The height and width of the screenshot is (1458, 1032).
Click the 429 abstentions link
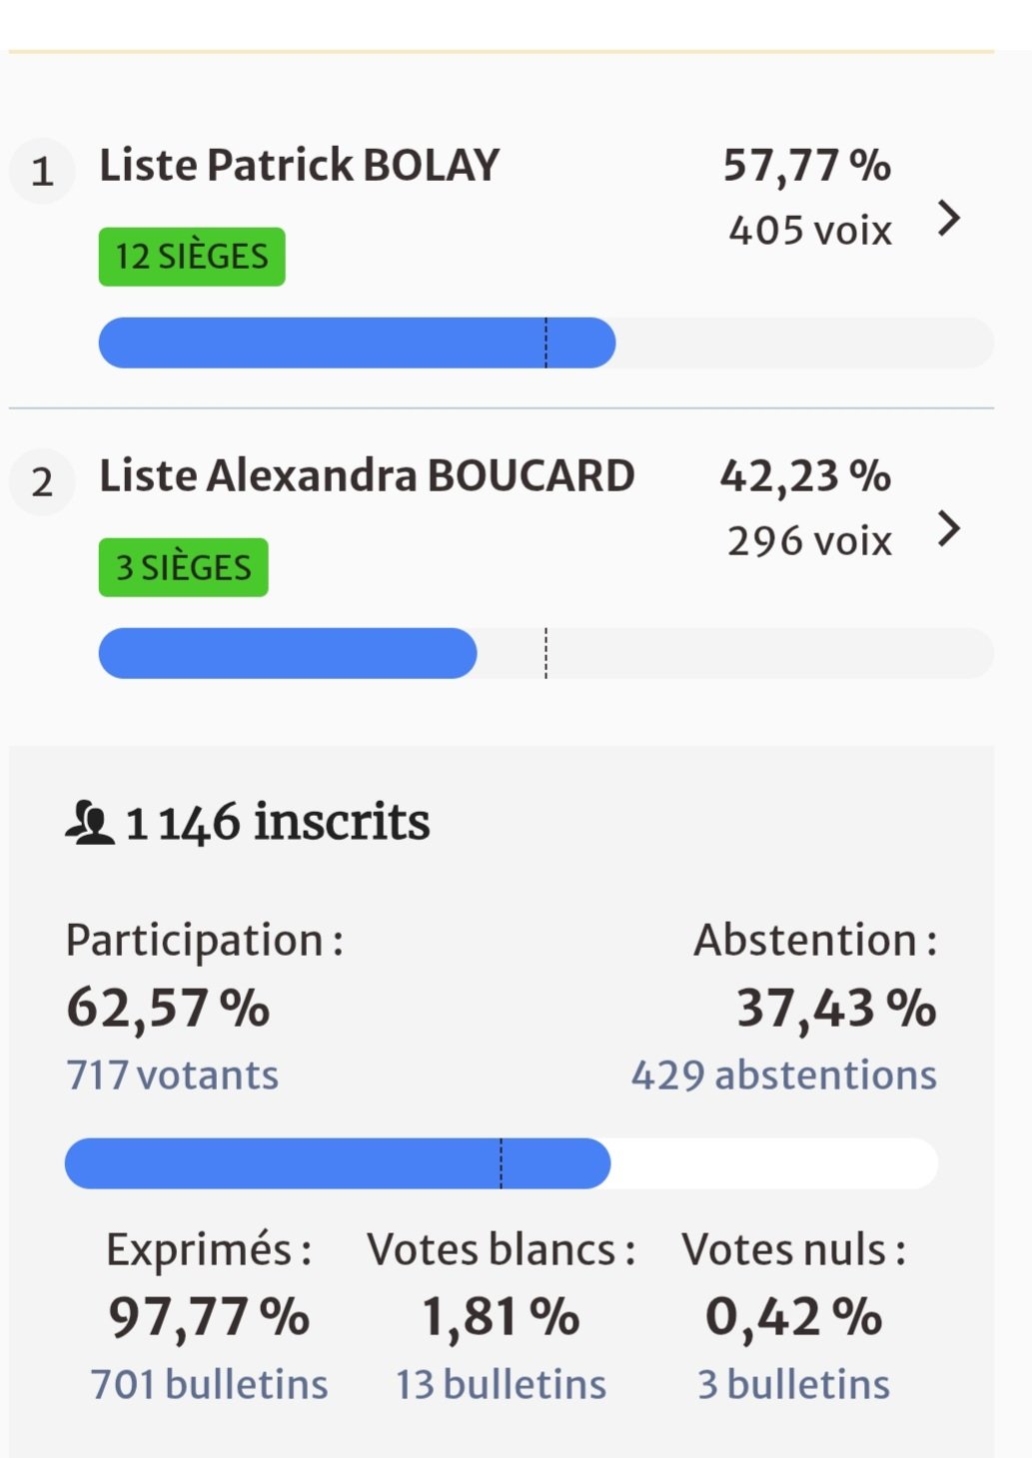783,1076
